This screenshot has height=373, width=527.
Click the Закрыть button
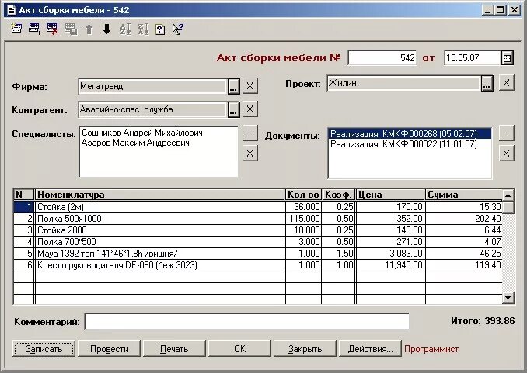(305, 349)
